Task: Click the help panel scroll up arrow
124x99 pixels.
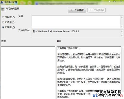Action: click(123, 48)
